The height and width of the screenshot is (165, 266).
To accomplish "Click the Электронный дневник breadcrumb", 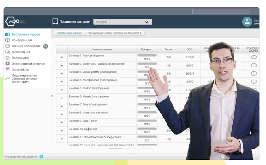I will (x=69, y=33).
